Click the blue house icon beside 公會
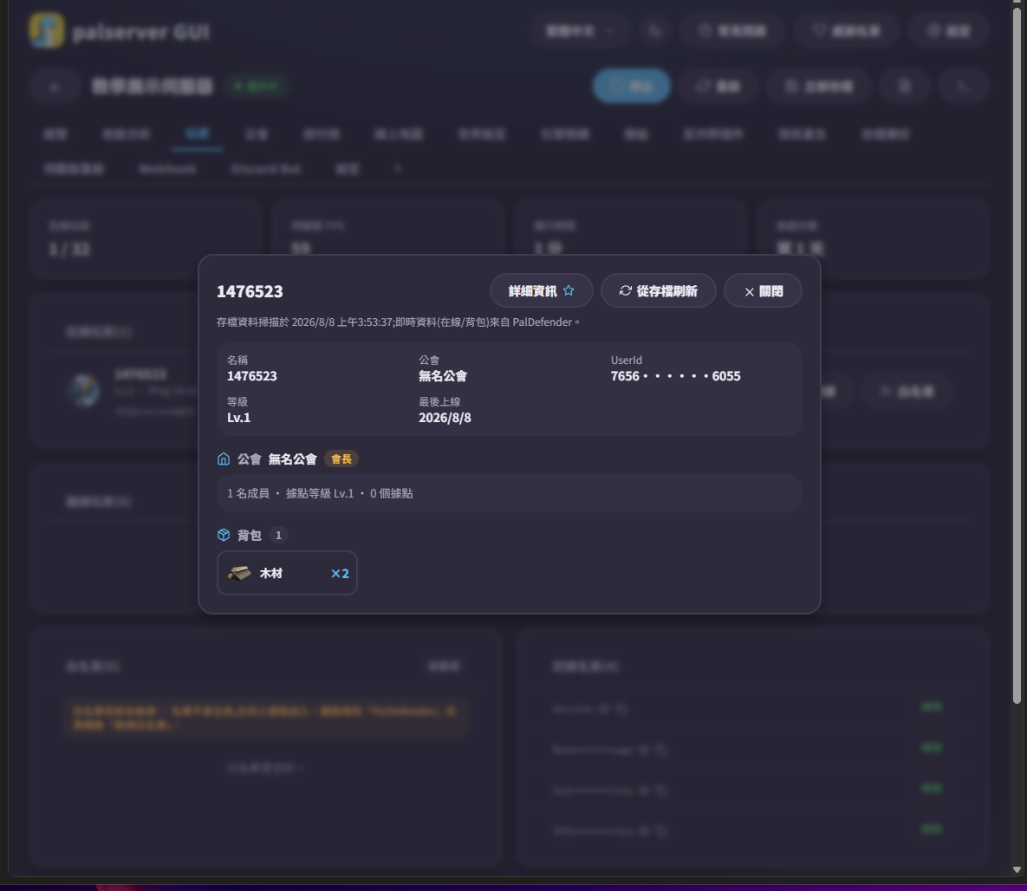The image size is (1027, 891). point(224,459)
